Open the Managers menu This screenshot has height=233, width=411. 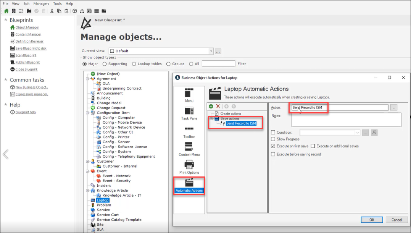click(41, 3)
